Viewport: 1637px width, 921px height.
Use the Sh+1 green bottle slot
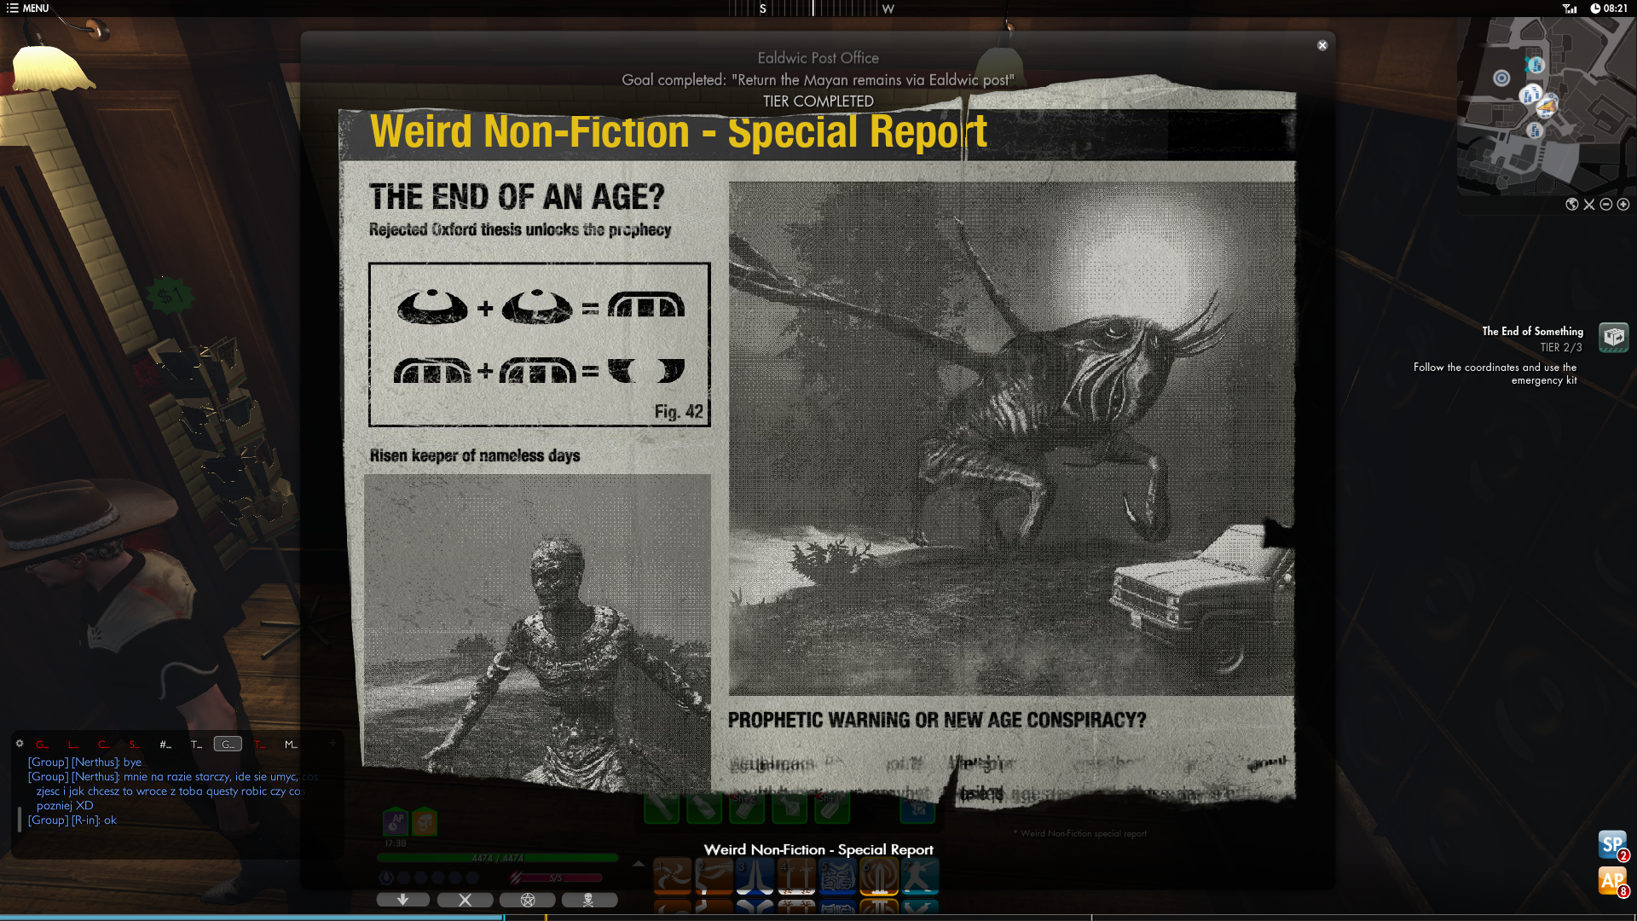[x=832, y=807]
